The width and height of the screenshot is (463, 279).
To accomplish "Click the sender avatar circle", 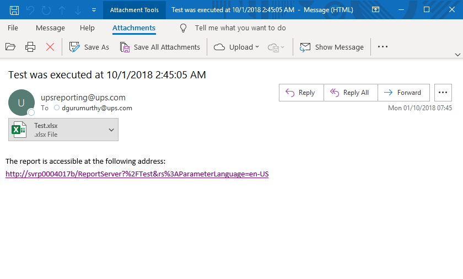I will (x=21, y=102).
